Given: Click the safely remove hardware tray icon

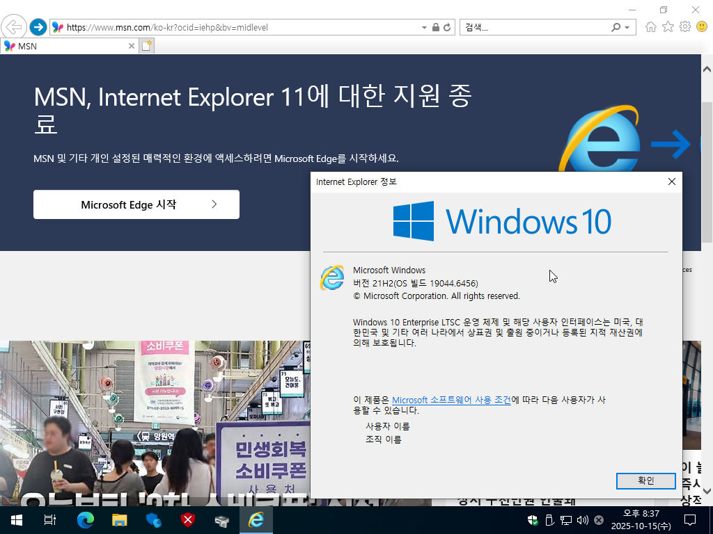Looking at the screenshot, I should pyautogui.click(x=549, y=520).
